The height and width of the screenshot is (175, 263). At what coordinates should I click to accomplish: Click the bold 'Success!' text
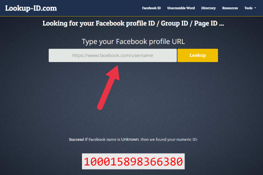click(76, 140)
